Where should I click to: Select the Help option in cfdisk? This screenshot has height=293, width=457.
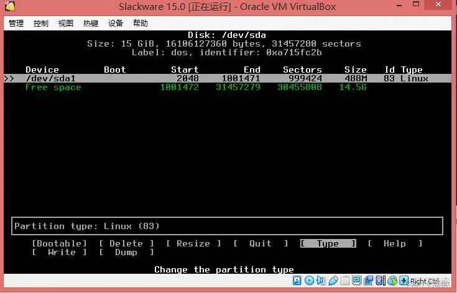point(395,243)
